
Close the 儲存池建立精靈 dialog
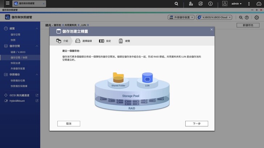pyautogui.click(x=211, y=30)
